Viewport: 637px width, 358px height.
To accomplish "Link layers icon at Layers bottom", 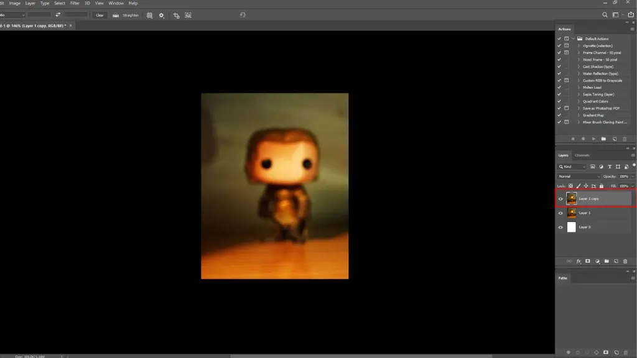I will coord(569,262).
